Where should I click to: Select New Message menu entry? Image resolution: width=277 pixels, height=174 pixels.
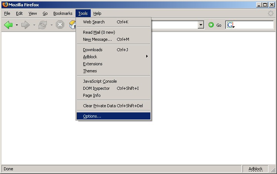click(113, 39)
